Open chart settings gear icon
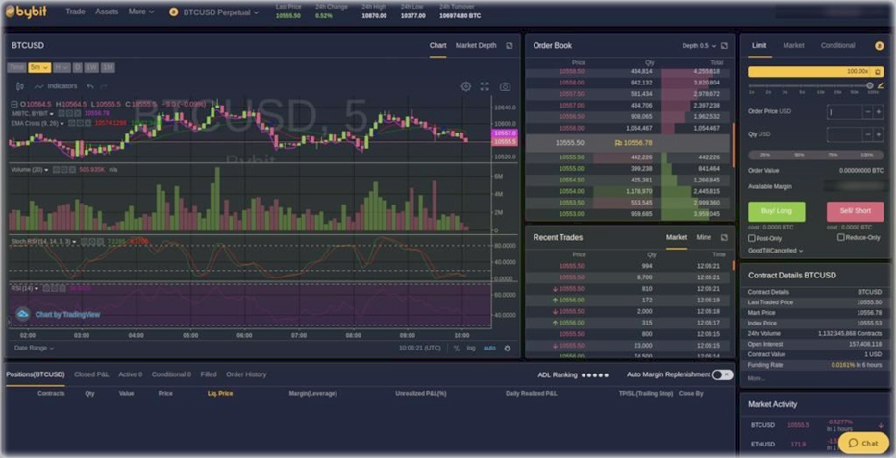 466,86
